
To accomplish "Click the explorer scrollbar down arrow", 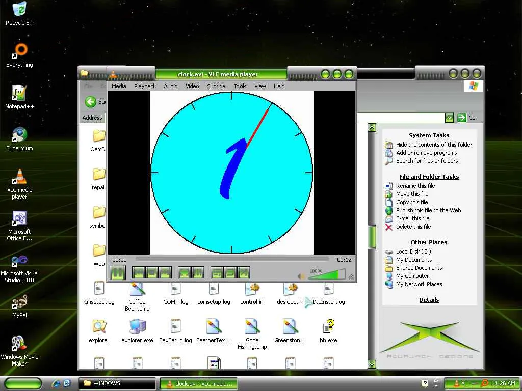I will tap(372, 364).
